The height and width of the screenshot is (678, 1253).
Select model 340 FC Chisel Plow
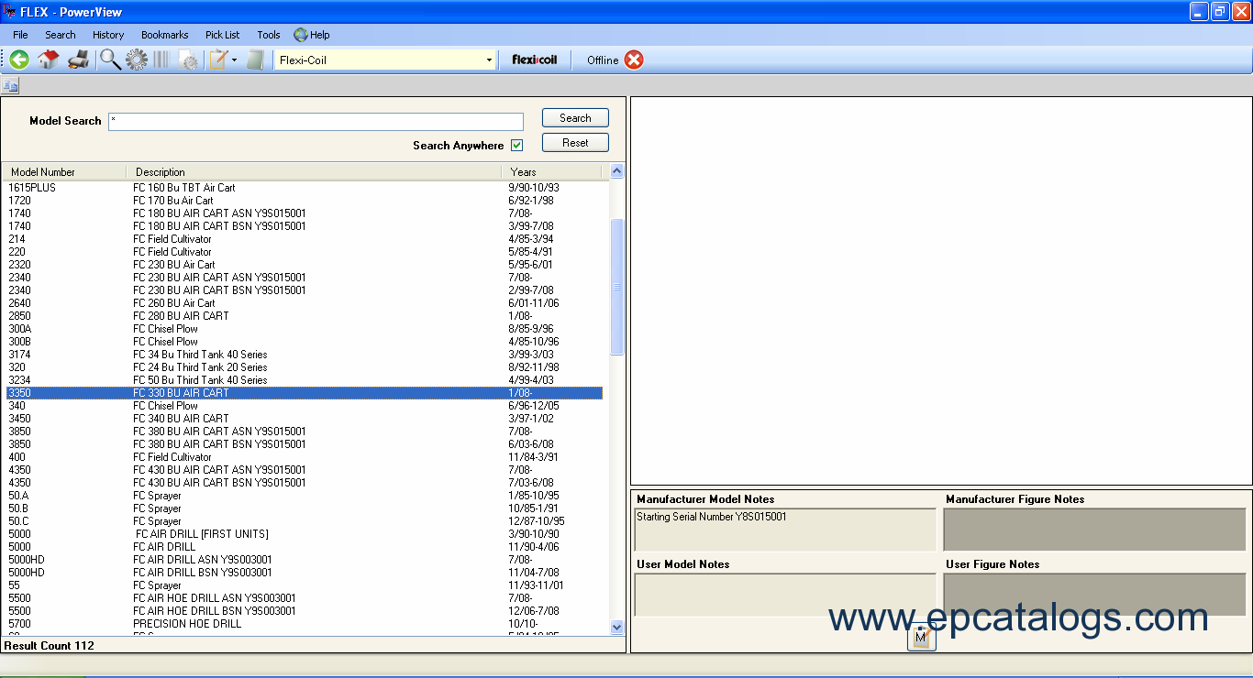coord(305,406)
